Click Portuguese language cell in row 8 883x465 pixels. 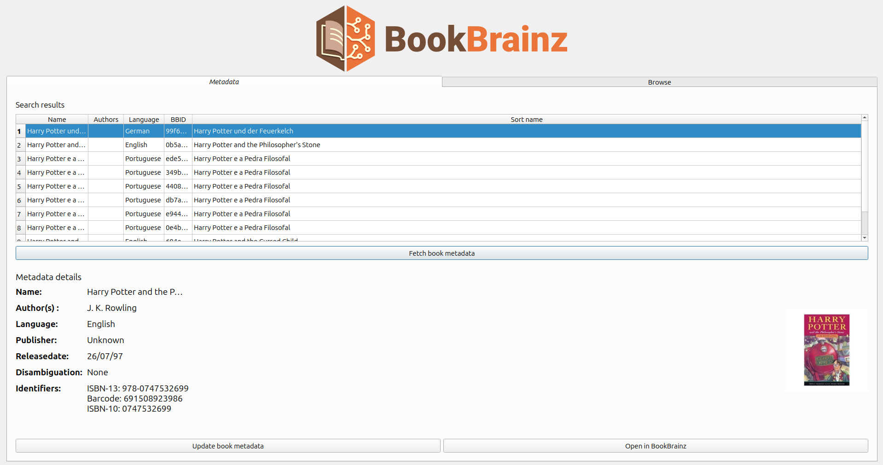(x=144, y=228)
